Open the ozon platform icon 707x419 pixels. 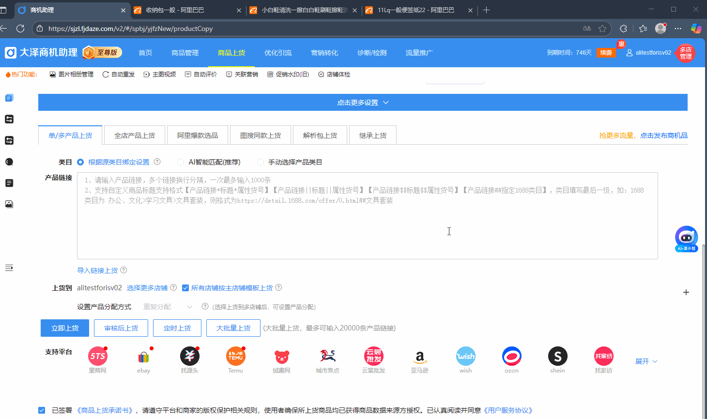(512, 356)
